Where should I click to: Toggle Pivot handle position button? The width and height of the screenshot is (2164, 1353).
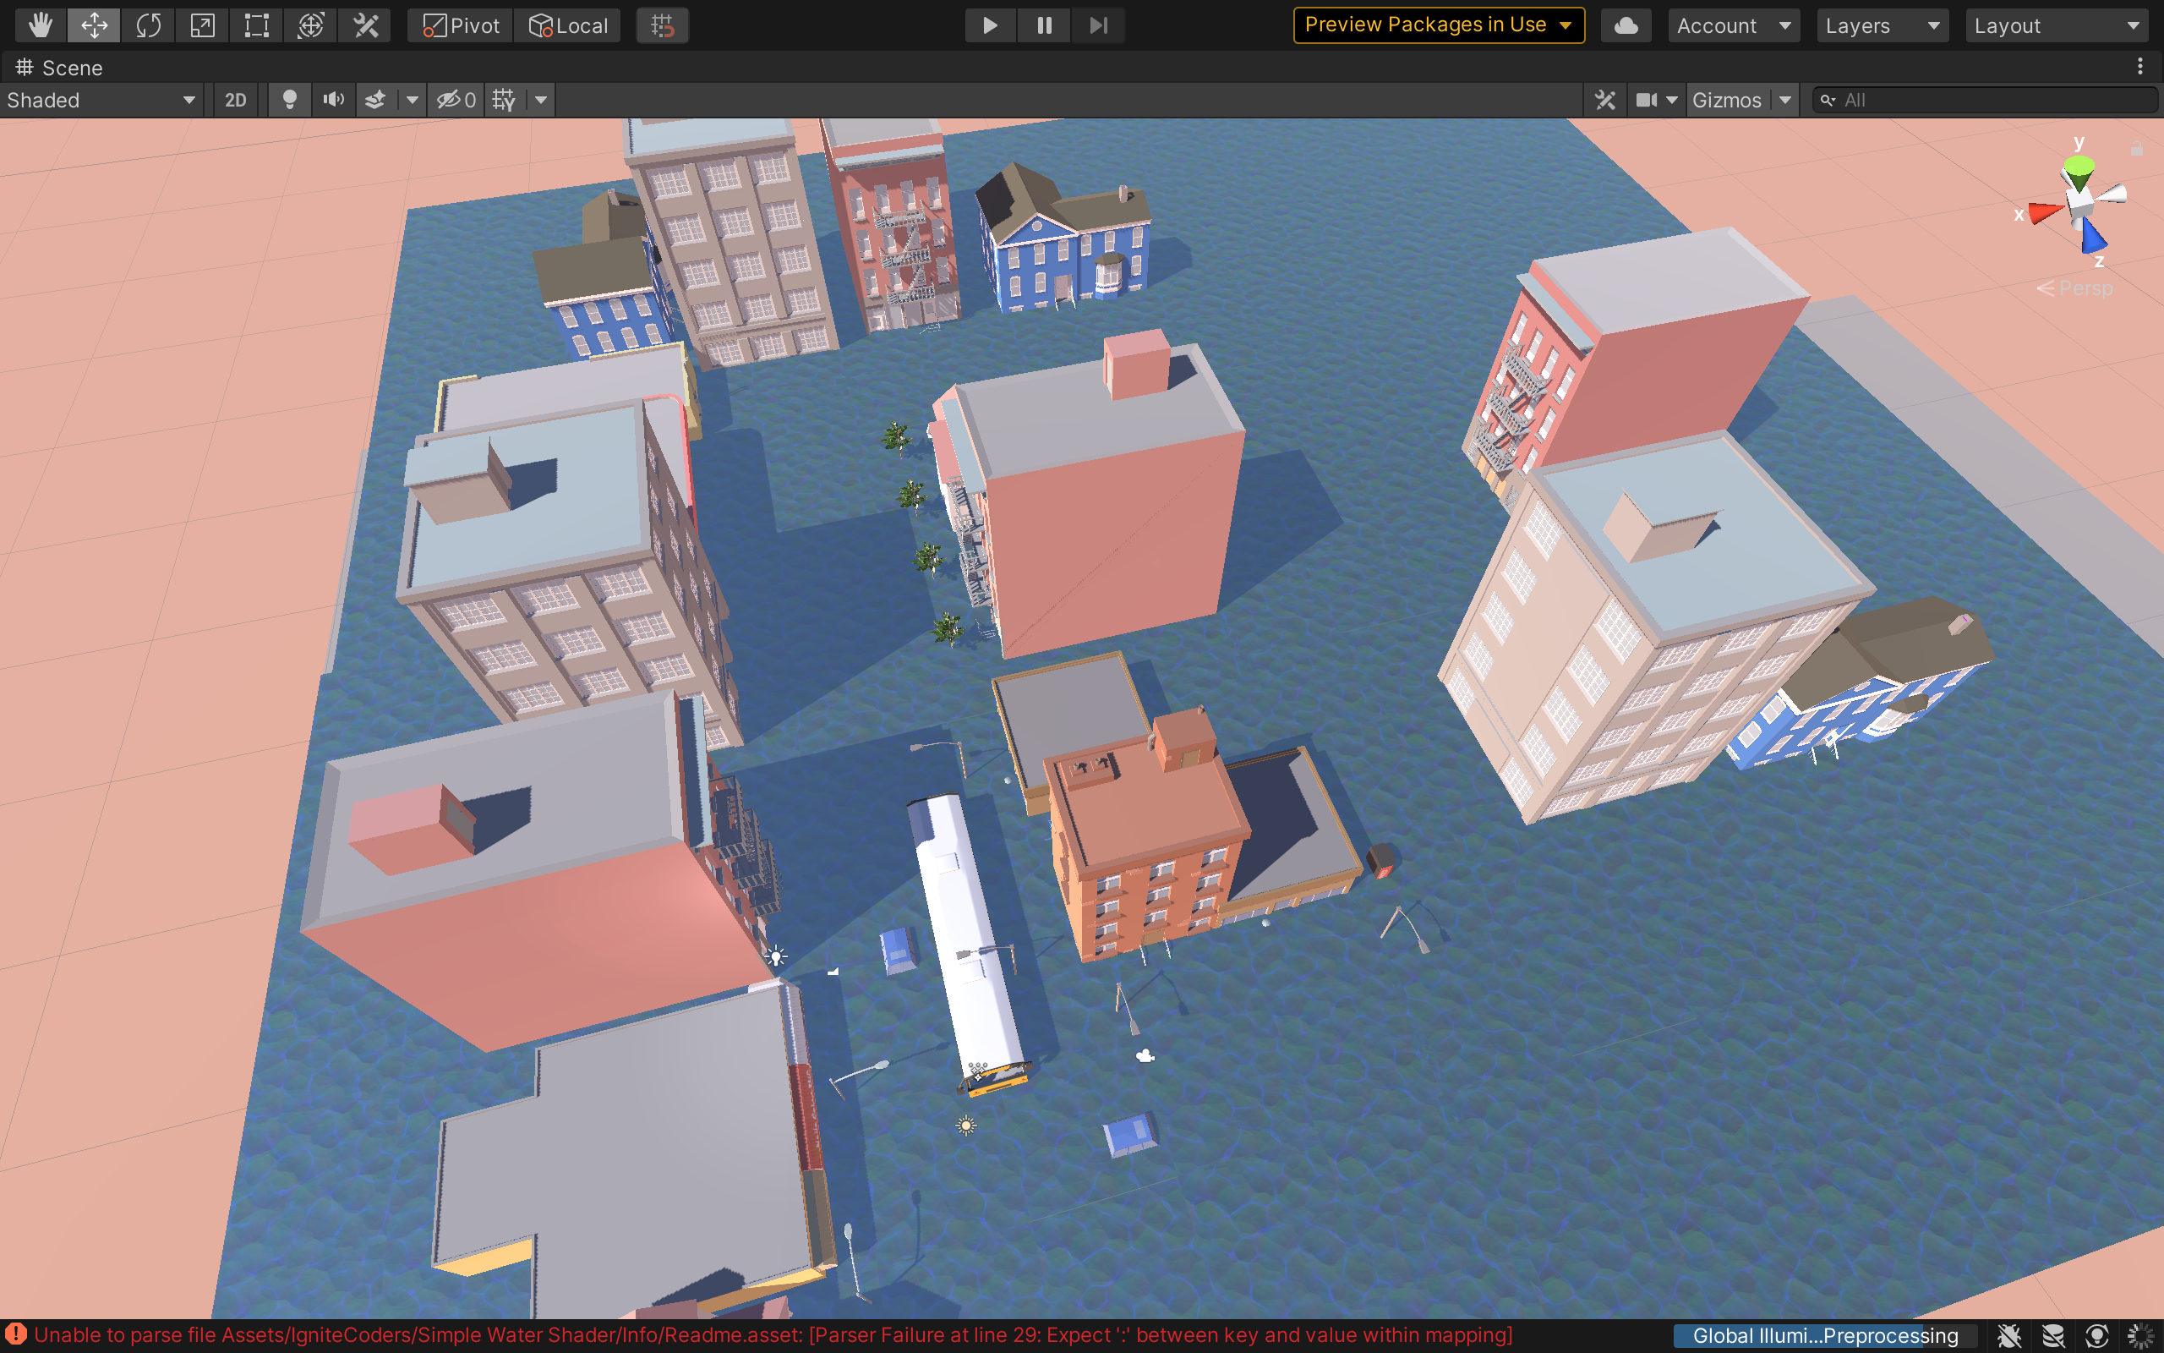click(x=461, y=25)
